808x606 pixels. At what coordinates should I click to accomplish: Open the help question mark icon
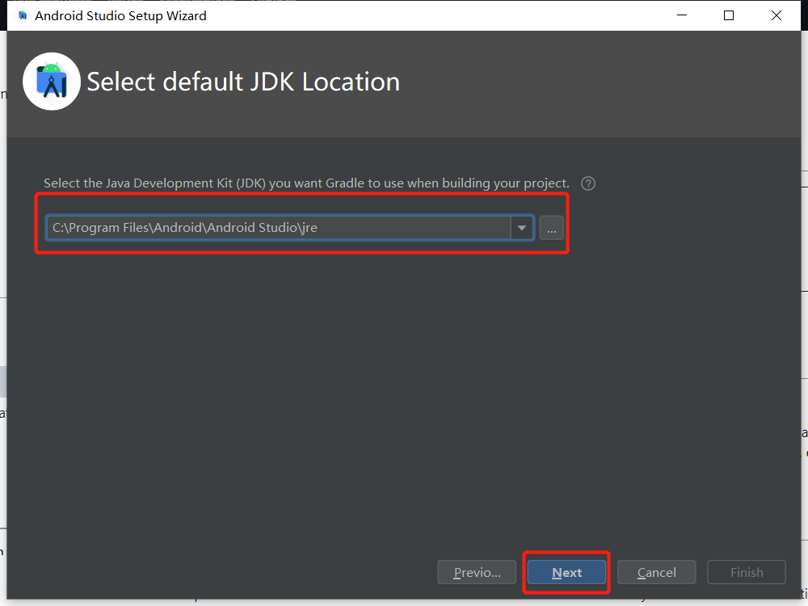tap(588, 183)
